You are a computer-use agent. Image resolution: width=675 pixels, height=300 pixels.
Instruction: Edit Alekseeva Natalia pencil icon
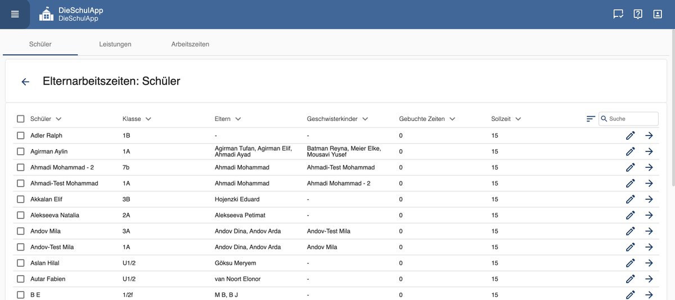point(631,215)
